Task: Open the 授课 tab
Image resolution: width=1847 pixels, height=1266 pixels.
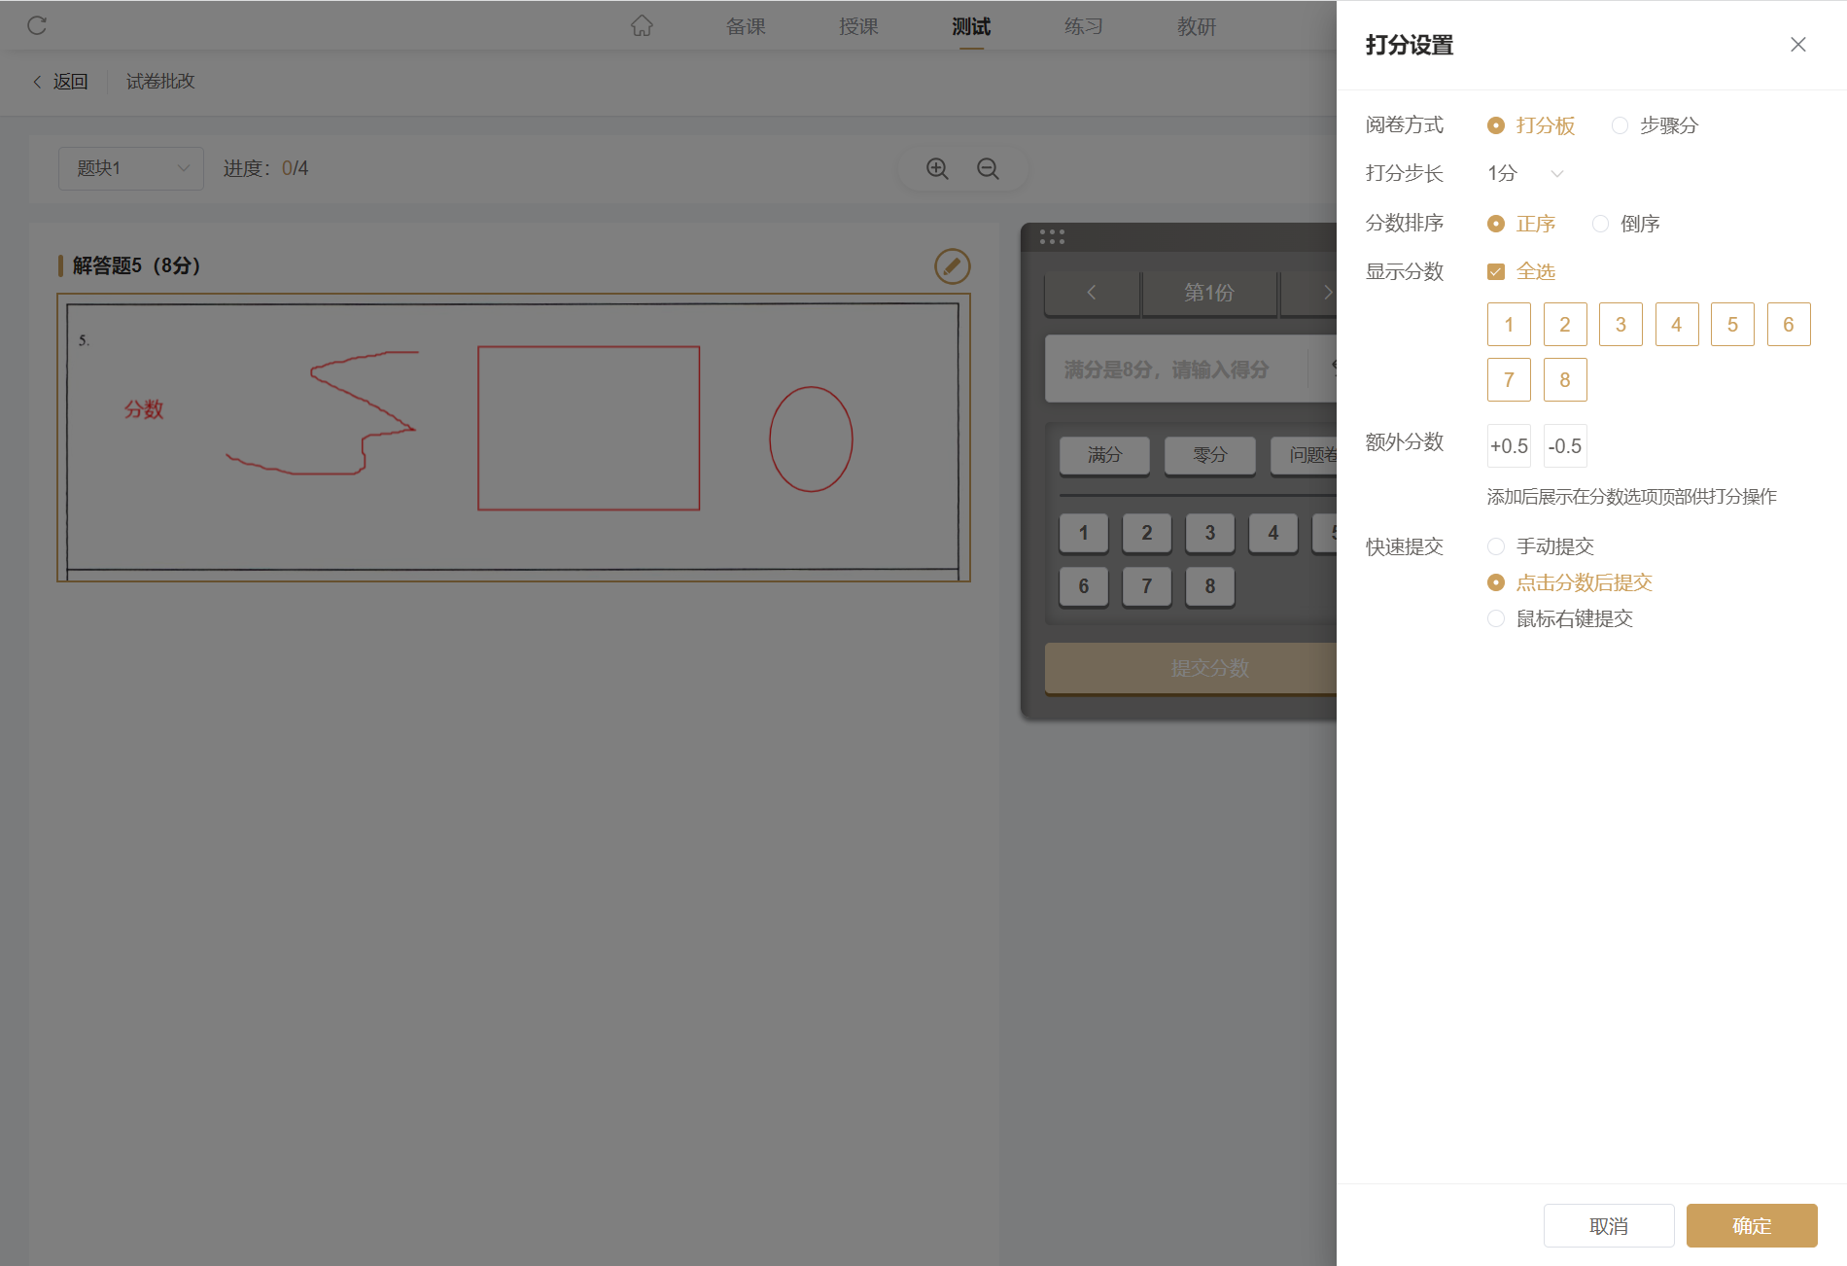Action: pyautogui.click(x=858, y=26)
